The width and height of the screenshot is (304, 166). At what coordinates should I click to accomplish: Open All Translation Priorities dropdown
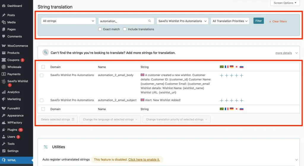pos(230,21)
